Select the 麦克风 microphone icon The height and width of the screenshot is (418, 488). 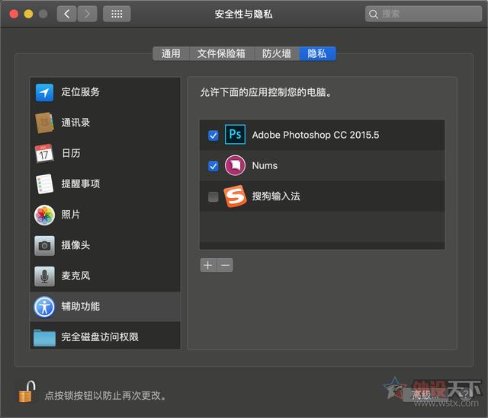(x=44, y=276)
